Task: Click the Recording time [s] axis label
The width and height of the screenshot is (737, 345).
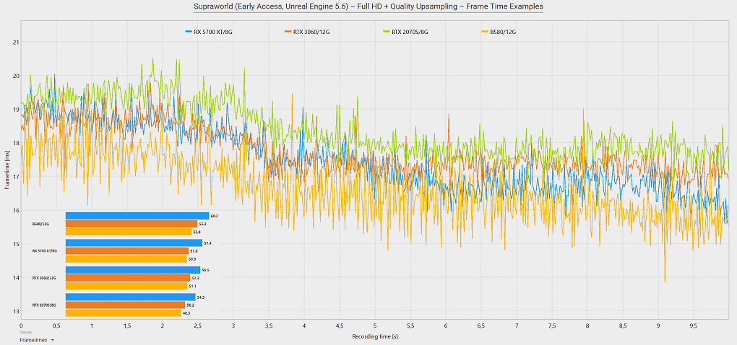Action: click(375, 336)
